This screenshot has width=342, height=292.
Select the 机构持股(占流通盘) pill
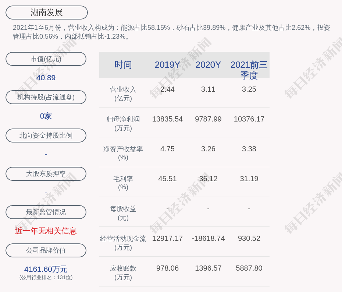pos(46,97)
